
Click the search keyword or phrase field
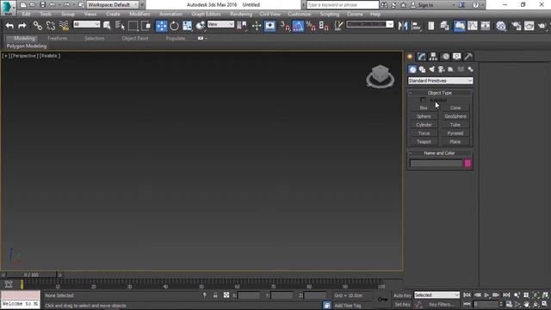pyautogui.click(x=343, y=5)
